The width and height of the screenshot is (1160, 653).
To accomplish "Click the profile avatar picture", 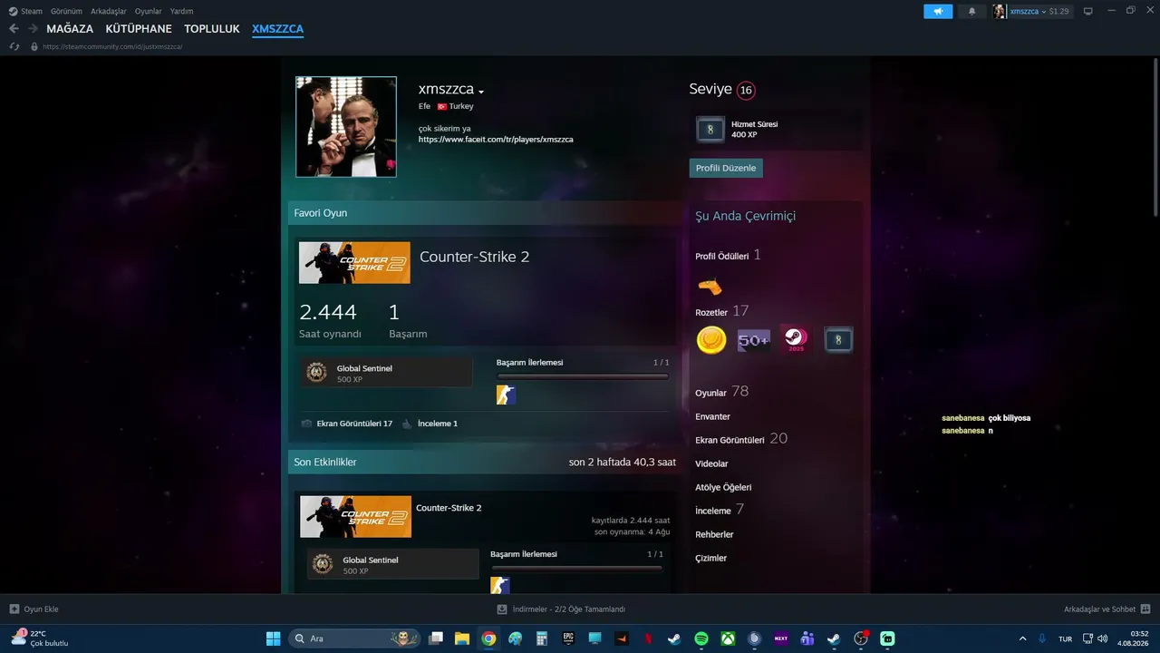I will coord(346,127).
